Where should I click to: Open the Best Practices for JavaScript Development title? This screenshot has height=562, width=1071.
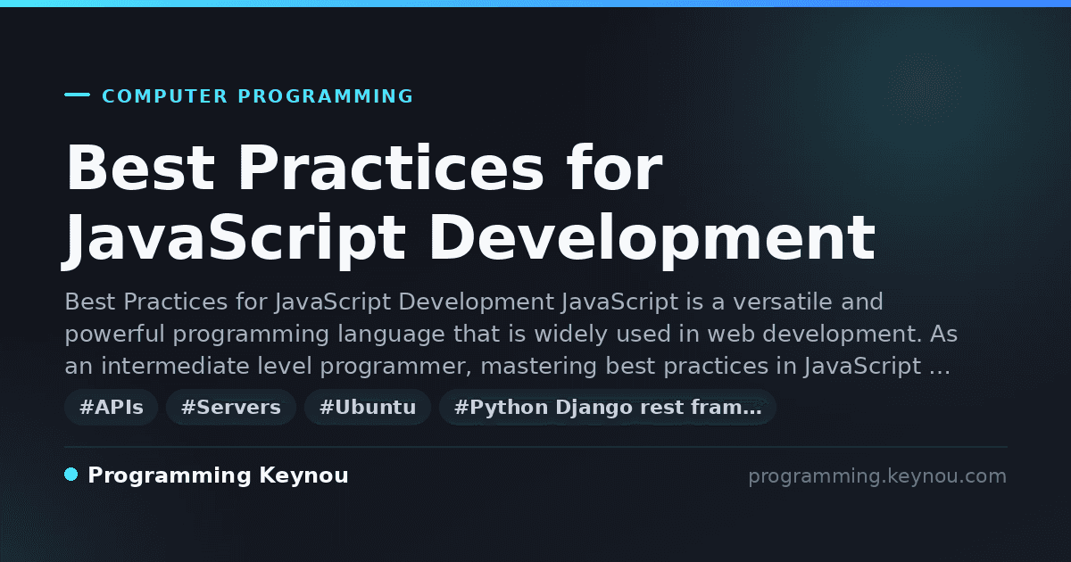coord(469,203)
